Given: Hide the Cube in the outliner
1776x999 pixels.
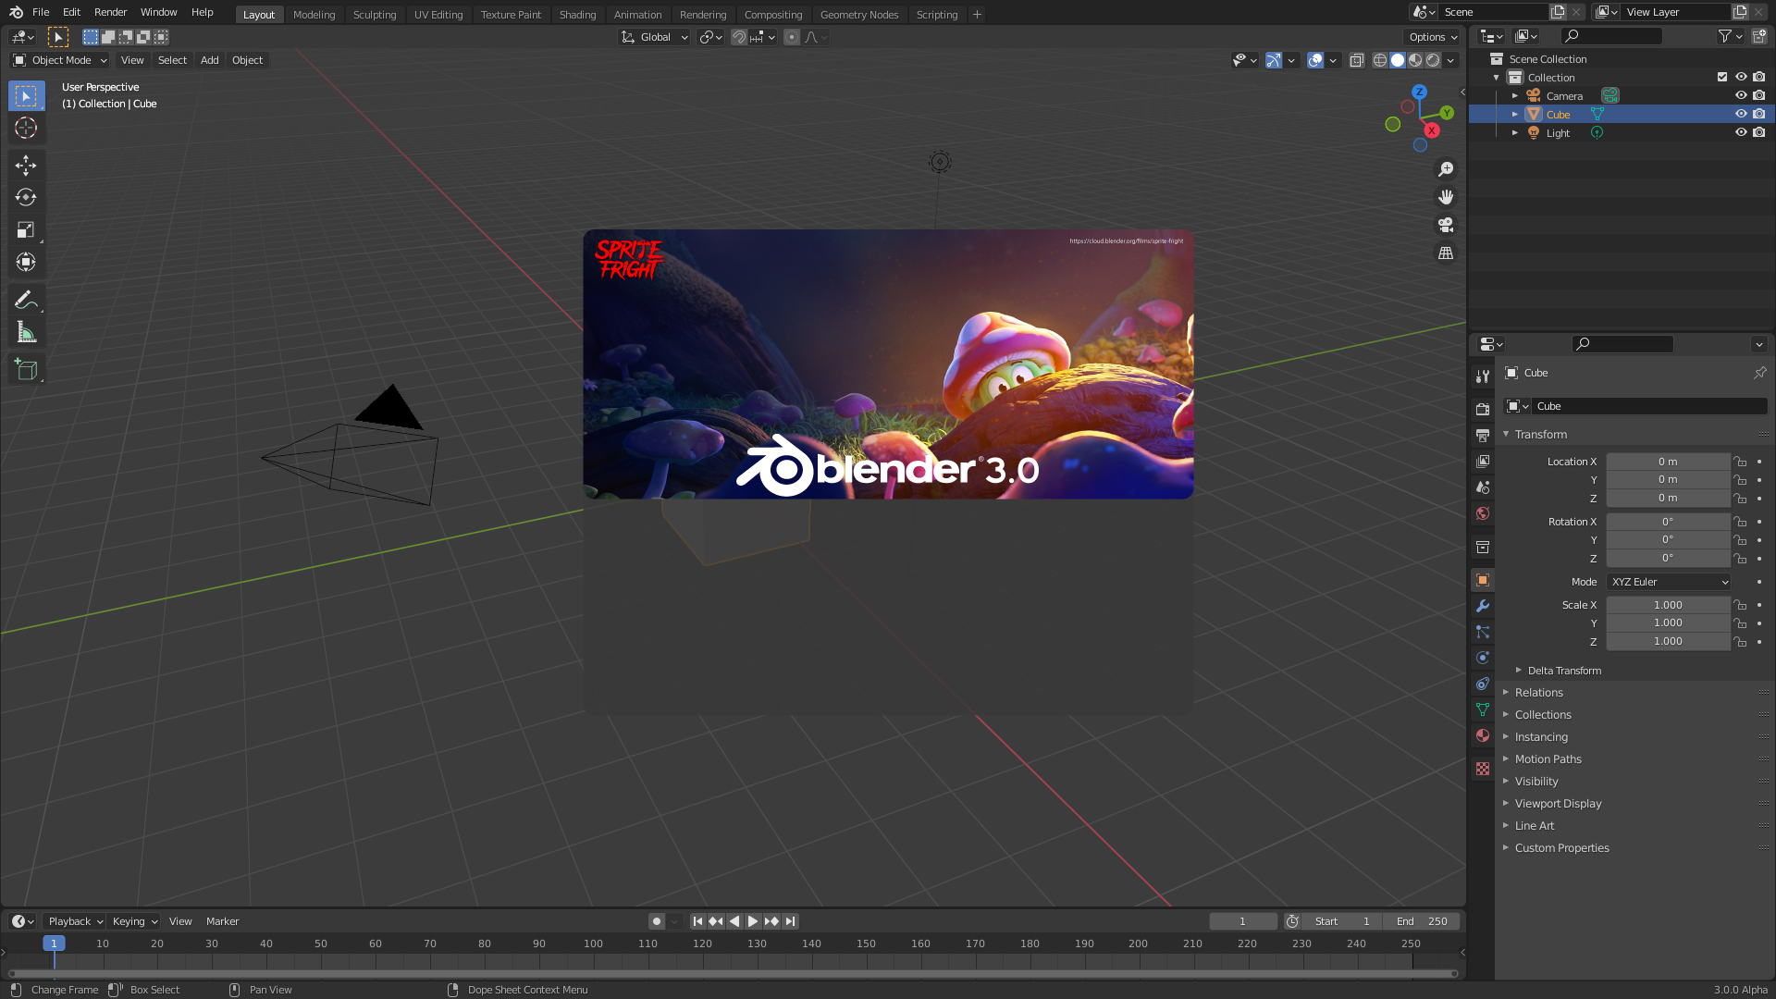Looking at the screenshot, I should pos(1741,114).
